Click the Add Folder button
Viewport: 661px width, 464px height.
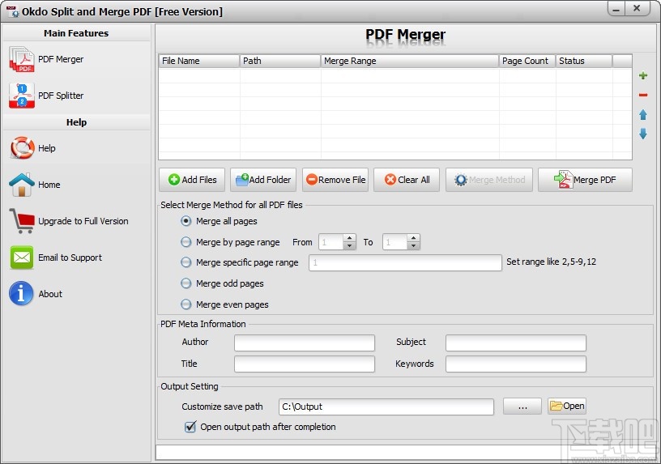[x=263, y=180]
